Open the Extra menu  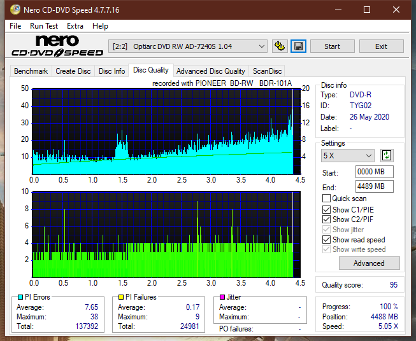click(75, 26)
